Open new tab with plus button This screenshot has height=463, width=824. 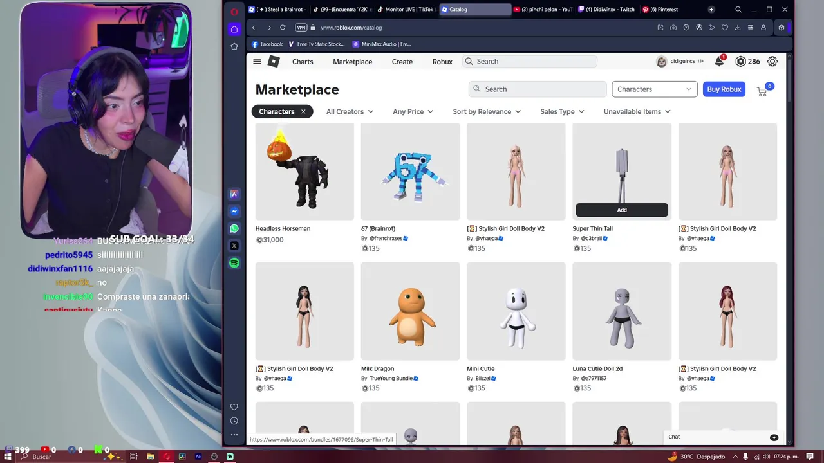click(x=711, y=10)
